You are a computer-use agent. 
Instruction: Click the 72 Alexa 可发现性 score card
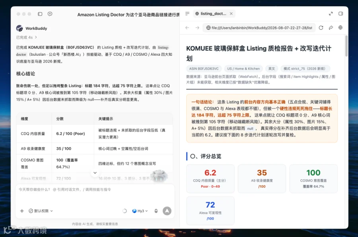[210, 211]
